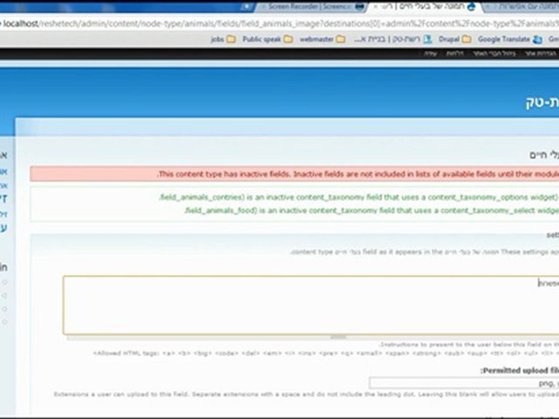
Task: Click the red inactive fields warning message
Action: pyautogui.click(x=295, y=174)
